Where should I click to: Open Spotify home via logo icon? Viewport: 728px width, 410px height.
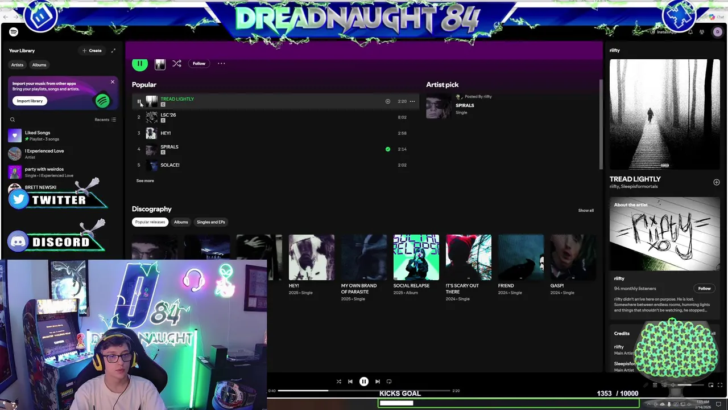(14, 32)
